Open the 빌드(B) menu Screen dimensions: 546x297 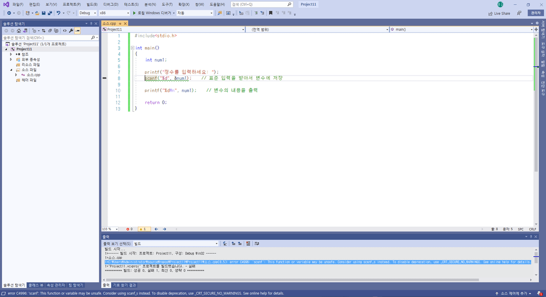tap(92, 4)
